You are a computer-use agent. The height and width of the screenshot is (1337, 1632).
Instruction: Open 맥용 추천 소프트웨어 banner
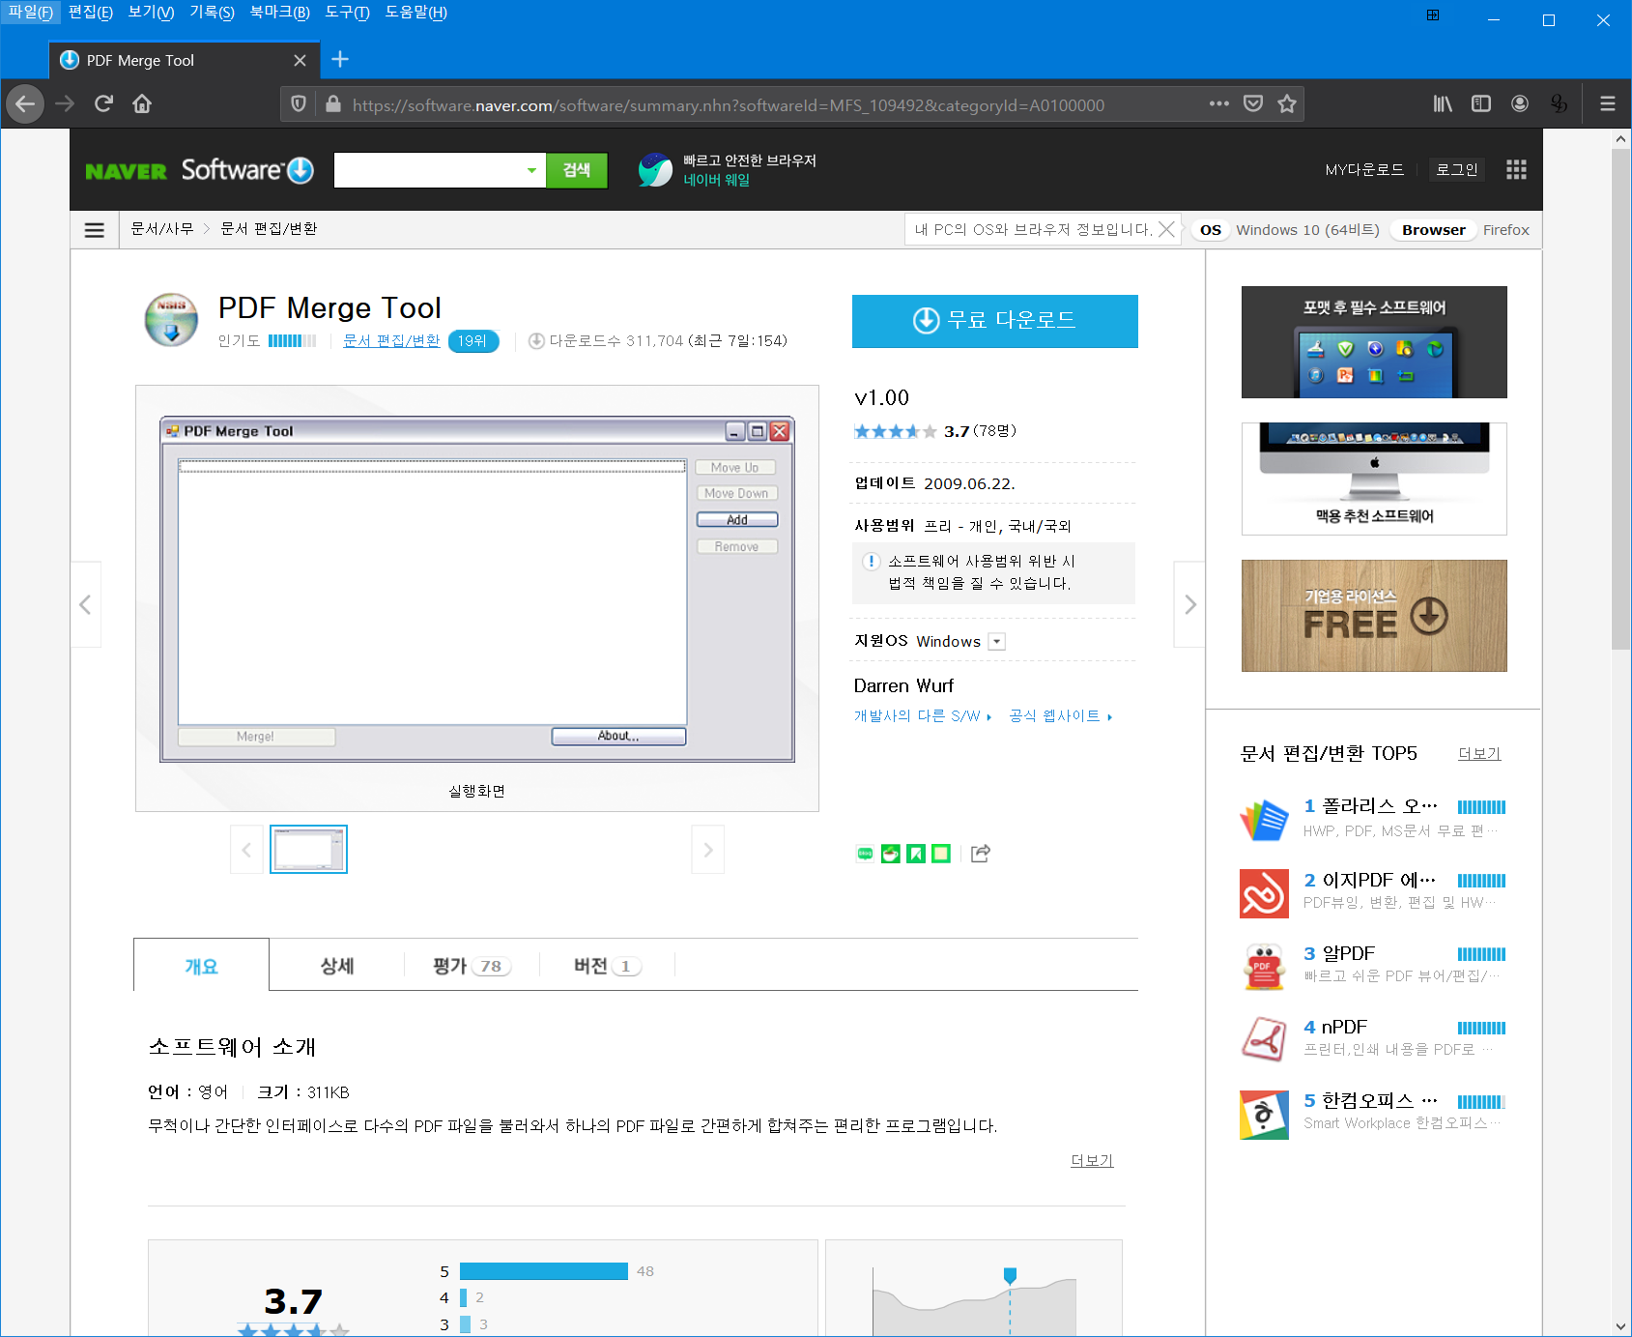pyautogui.click(x=1374, y=479)
